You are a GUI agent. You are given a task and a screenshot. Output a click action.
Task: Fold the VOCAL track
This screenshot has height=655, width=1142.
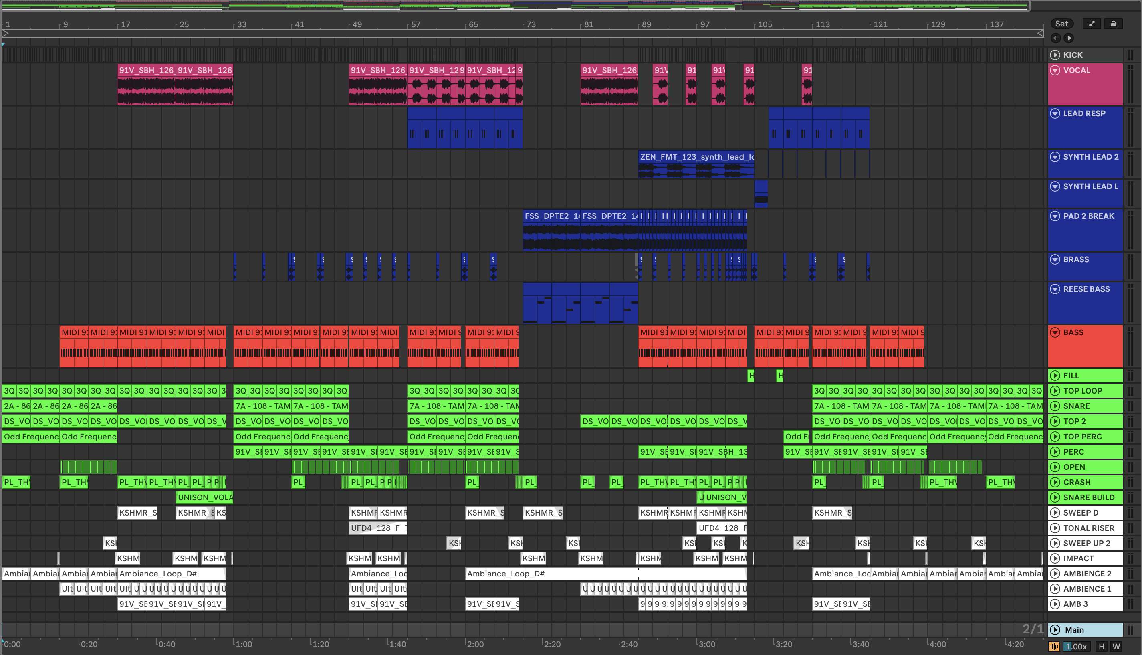pos(1055,70)
